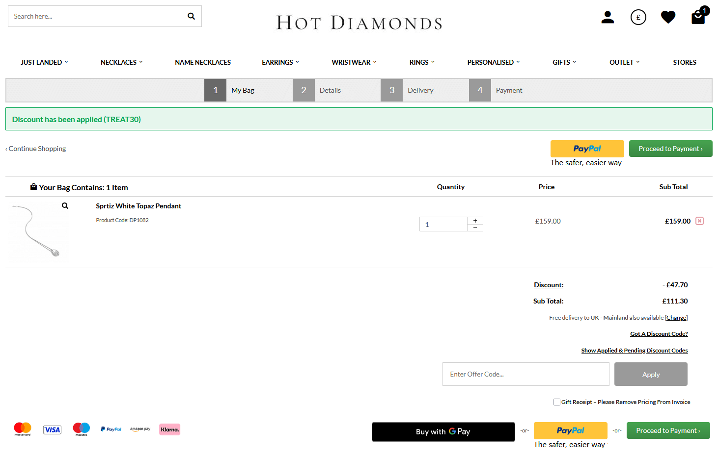Expand the Gifts dropdown menu
The image size is (719, 454).
point(564,62)
